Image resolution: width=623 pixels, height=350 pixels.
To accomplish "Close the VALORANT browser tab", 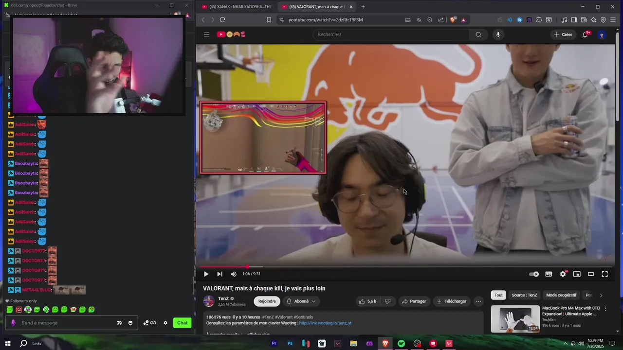I will click(x=351, y=7).
